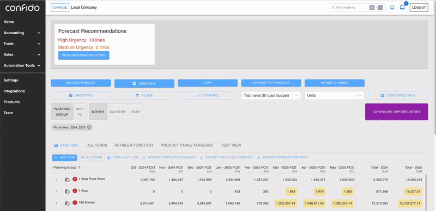Open Team in the sidebar

pos(8,113)
